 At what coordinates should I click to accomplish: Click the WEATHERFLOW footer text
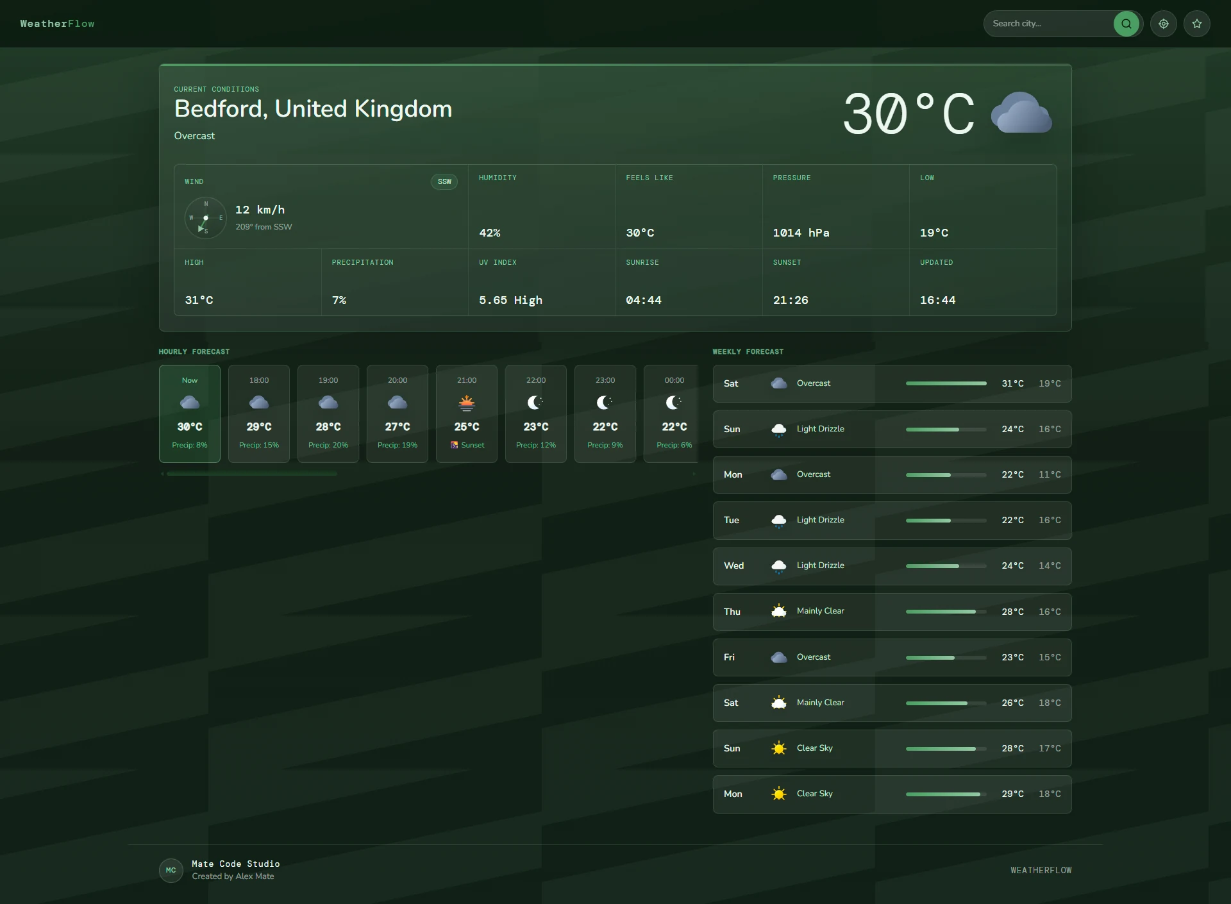(1041, 870)
